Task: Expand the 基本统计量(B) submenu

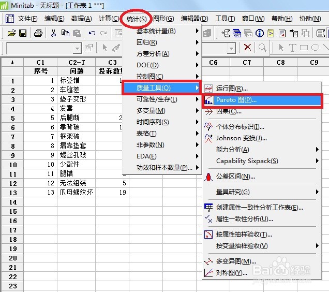Action: pyautogui.click(x=161, y=31)
